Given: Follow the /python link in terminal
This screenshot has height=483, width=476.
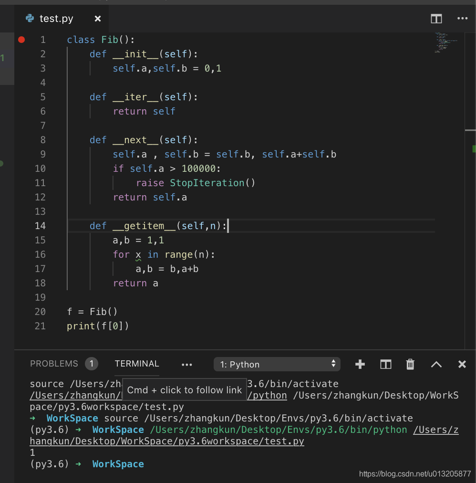Looking at the screenshot, I should [x=267, y=396].
